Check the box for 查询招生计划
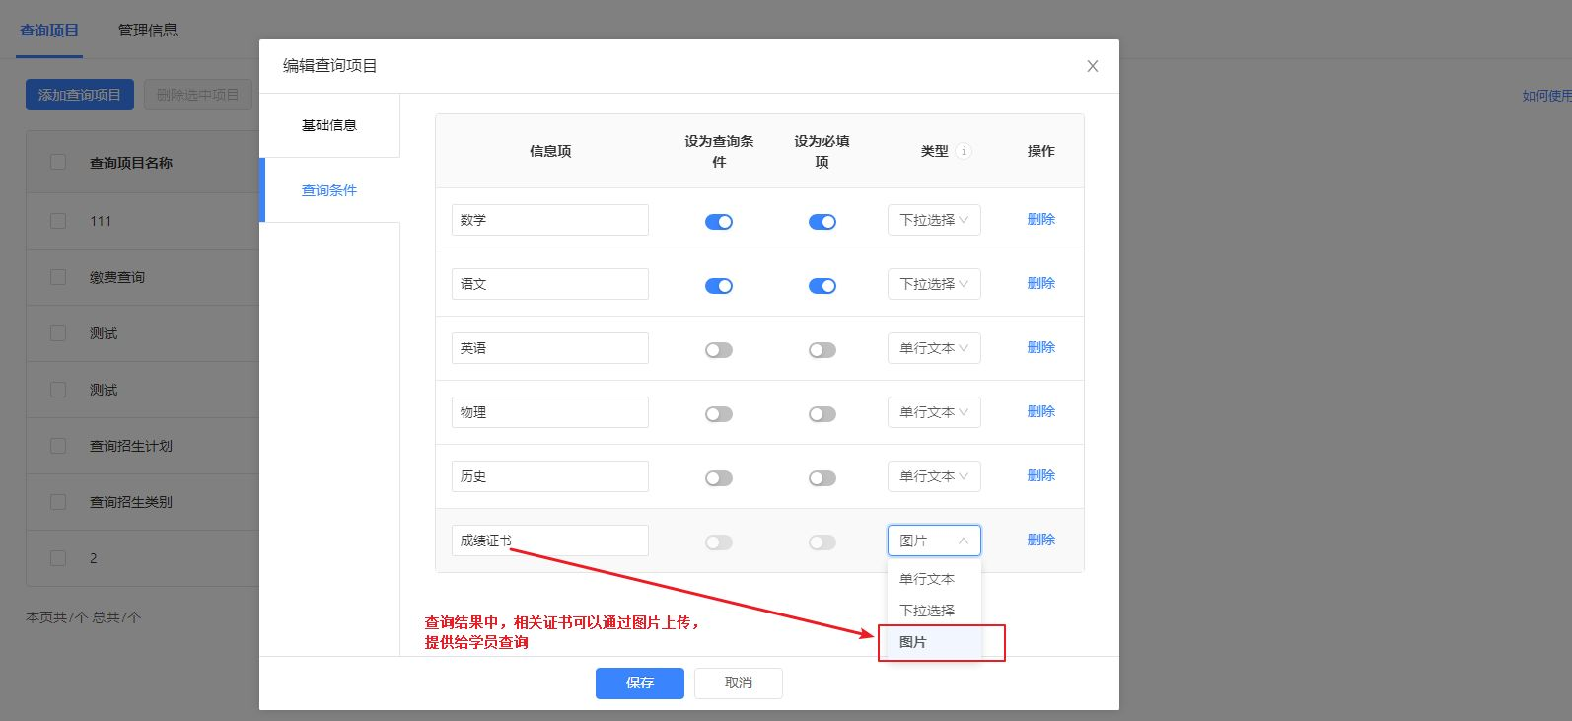This screenshot has width=1572, height=721. [x=58, y=446]
